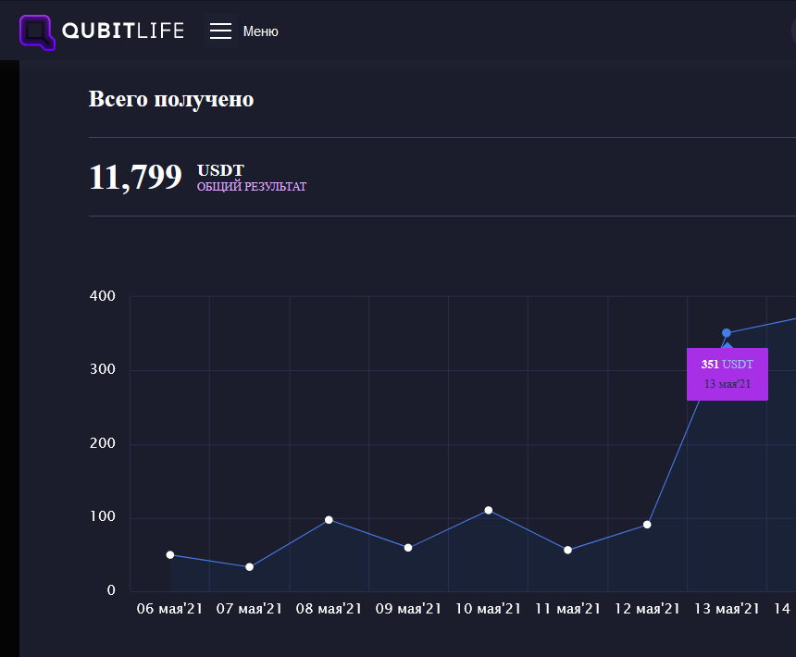Click the USDT currency label beside total

coord(220,170)
